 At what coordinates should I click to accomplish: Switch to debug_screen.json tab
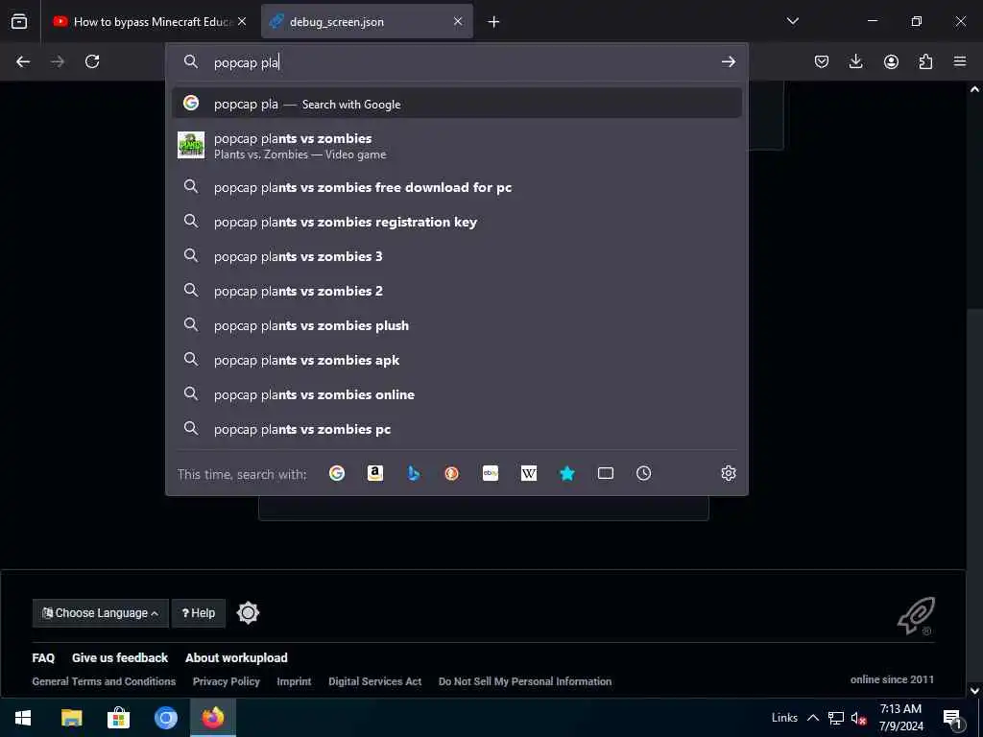coord(367,21)
